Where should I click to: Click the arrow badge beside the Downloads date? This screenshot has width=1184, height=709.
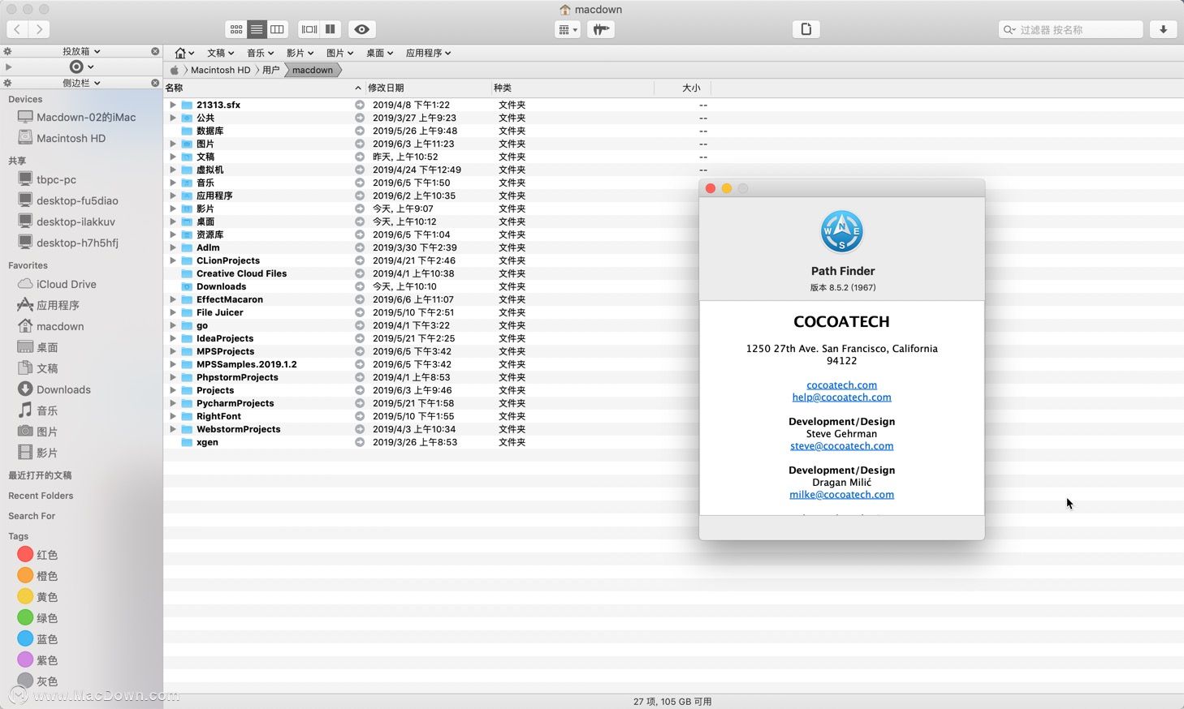coord(360,286)
